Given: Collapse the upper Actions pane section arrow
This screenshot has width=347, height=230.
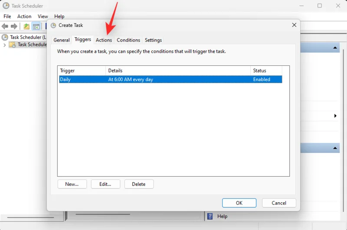Looking at the screenshot, I should [335, 48].
